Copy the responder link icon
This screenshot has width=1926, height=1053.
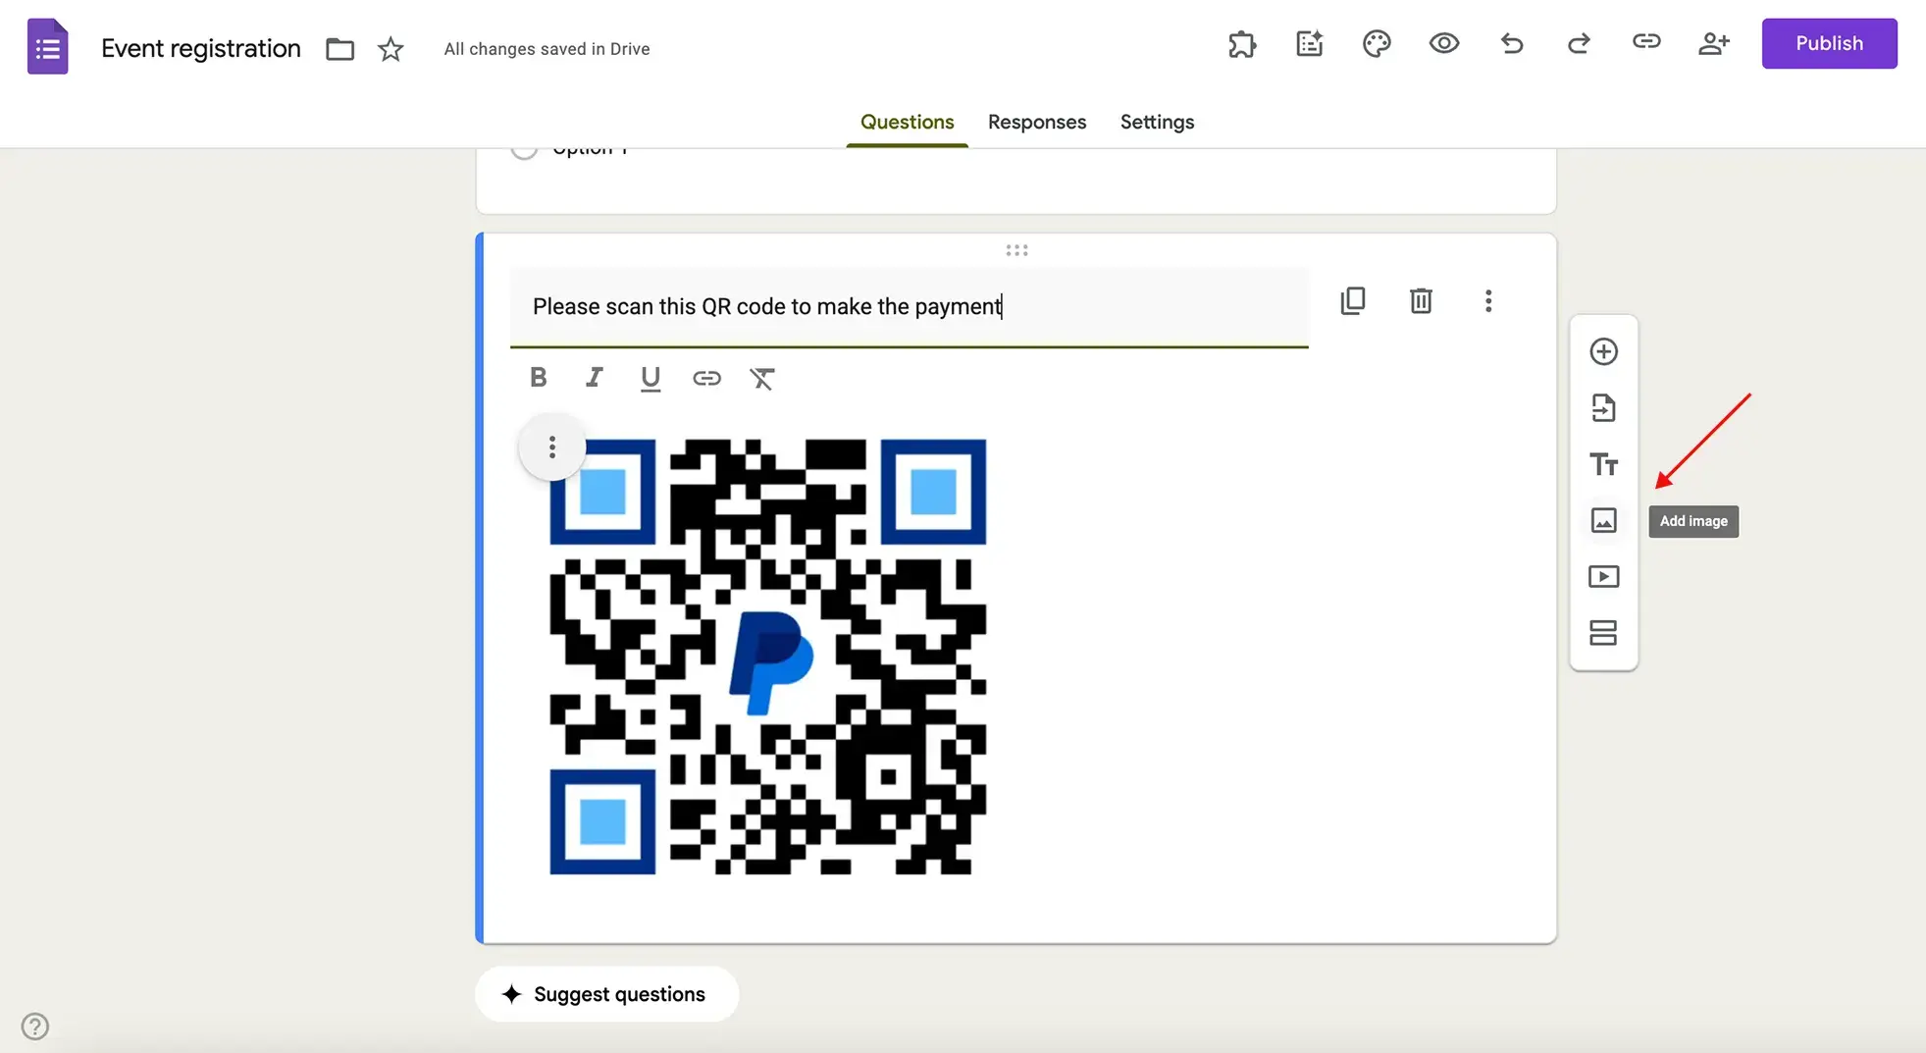point(1645,41)
